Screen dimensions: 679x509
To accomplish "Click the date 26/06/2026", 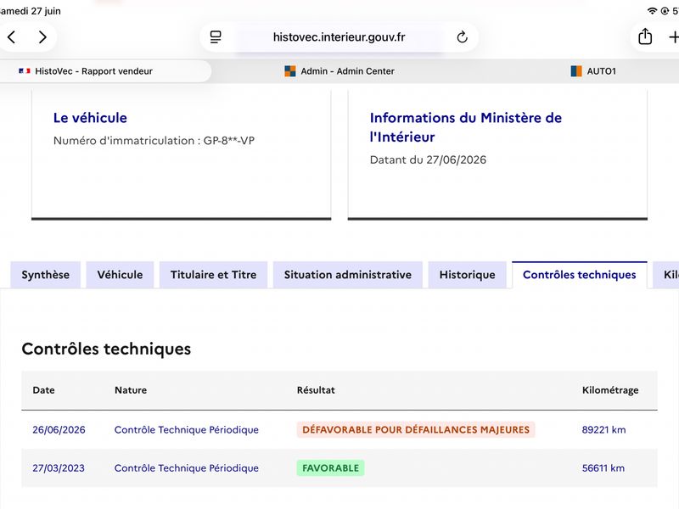I will point(59,430).
